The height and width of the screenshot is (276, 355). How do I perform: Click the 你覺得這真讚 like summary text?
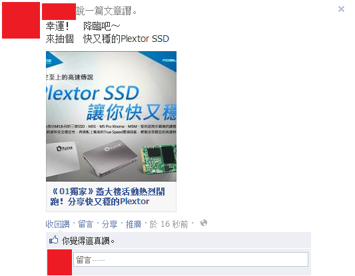click(88, 241)
